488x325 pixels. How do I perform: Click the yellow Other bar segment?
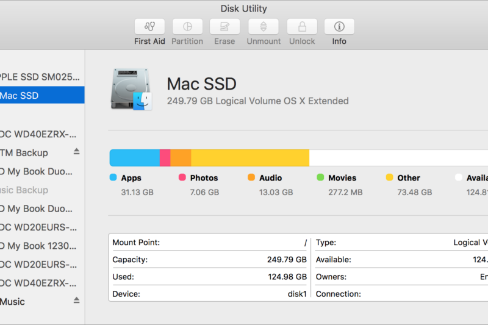250,158
